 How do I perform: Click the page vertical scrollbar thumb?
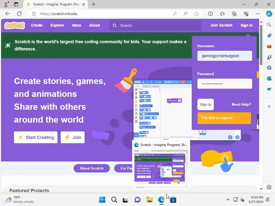261,45
